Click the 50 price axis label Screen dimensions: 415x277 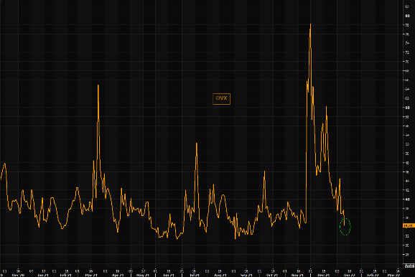(407, 154)
